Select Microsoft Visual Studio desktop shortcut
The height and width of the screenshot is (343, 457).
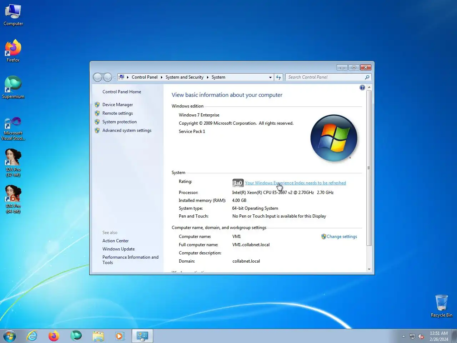point(13,128)
